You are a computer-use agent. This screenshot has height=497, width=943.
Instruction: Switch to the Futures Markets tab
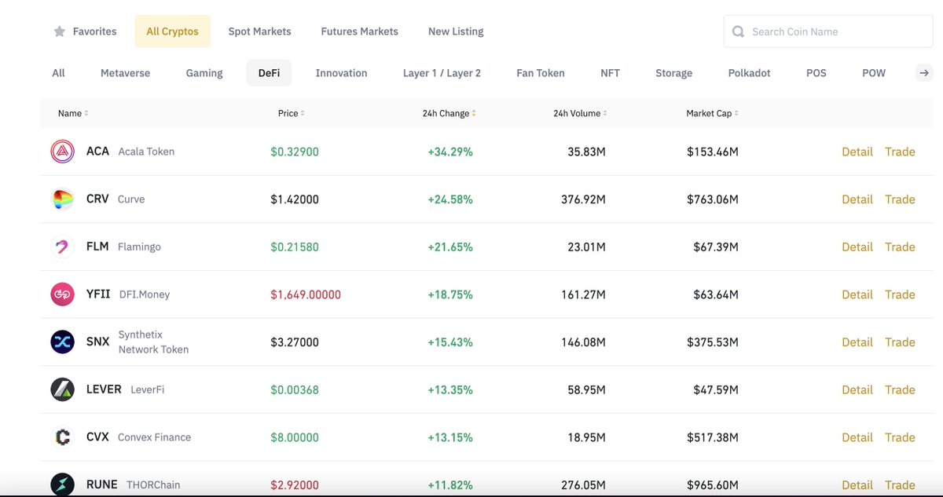(360, 31)
